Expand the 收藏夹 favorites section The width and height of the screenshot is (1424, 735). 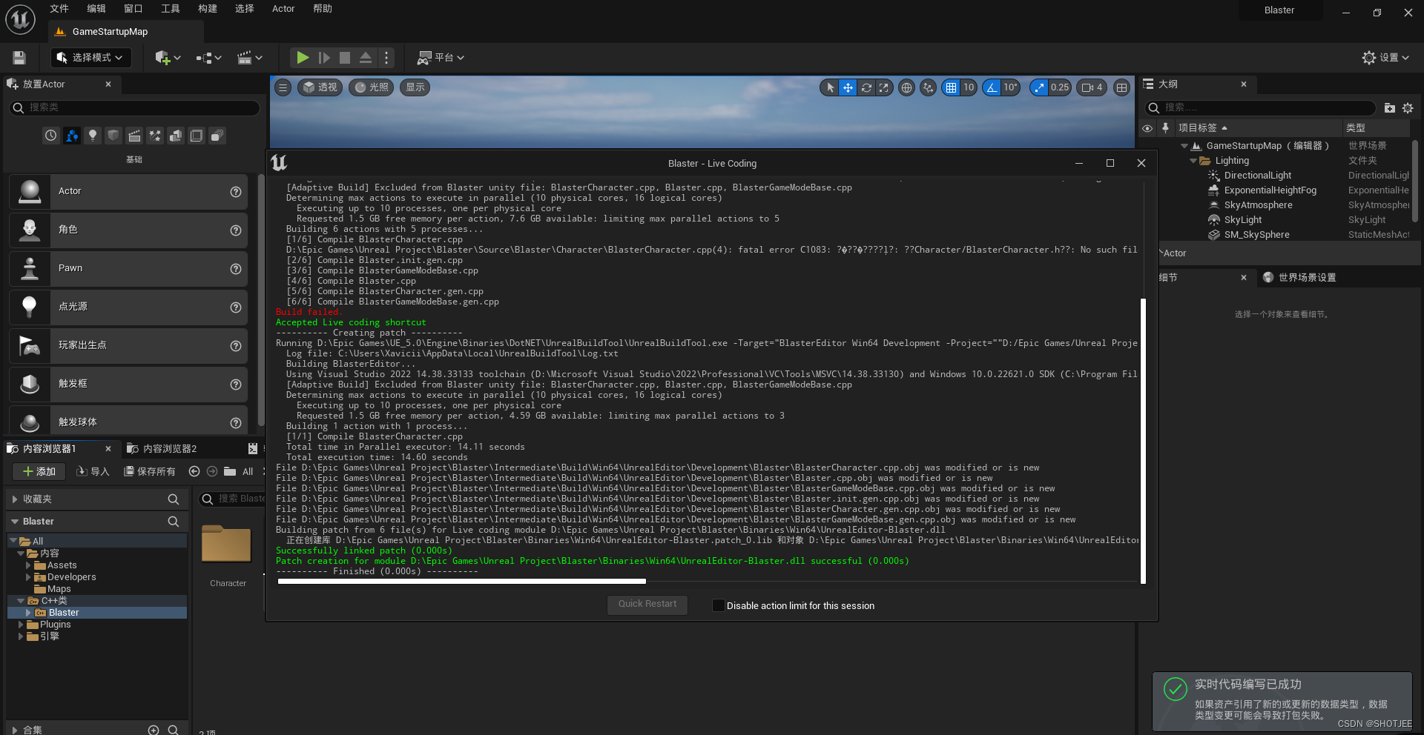click(x=15, y=499)
